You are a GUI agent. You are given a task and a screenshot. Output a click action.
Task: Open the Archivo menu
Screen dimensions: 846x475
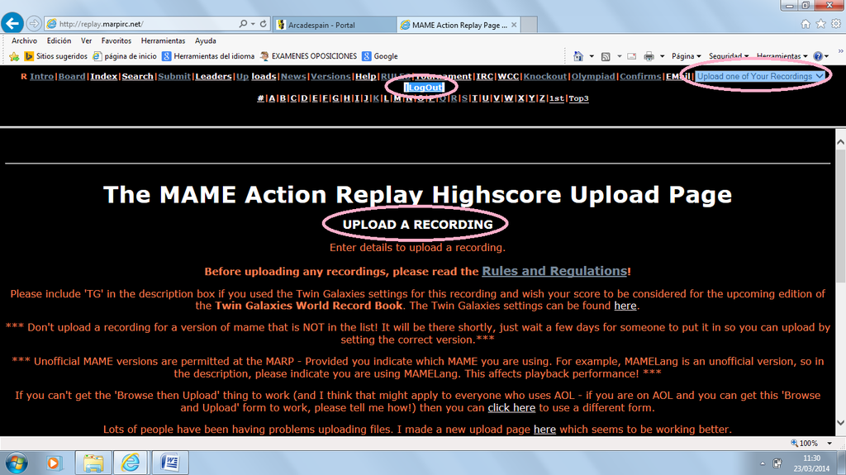point(24,40)
